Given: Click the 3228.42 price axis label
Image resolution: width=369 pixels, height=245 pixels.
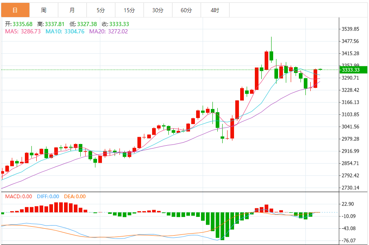Looking at the screenshot, I should click(350, 90).
